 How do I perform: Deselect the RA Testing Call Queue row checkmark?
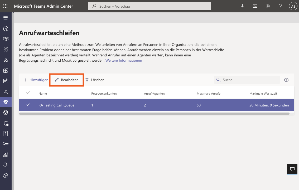[28, 105]
